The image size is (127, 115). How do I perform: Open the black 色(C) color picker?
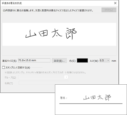tap(82, 61)
